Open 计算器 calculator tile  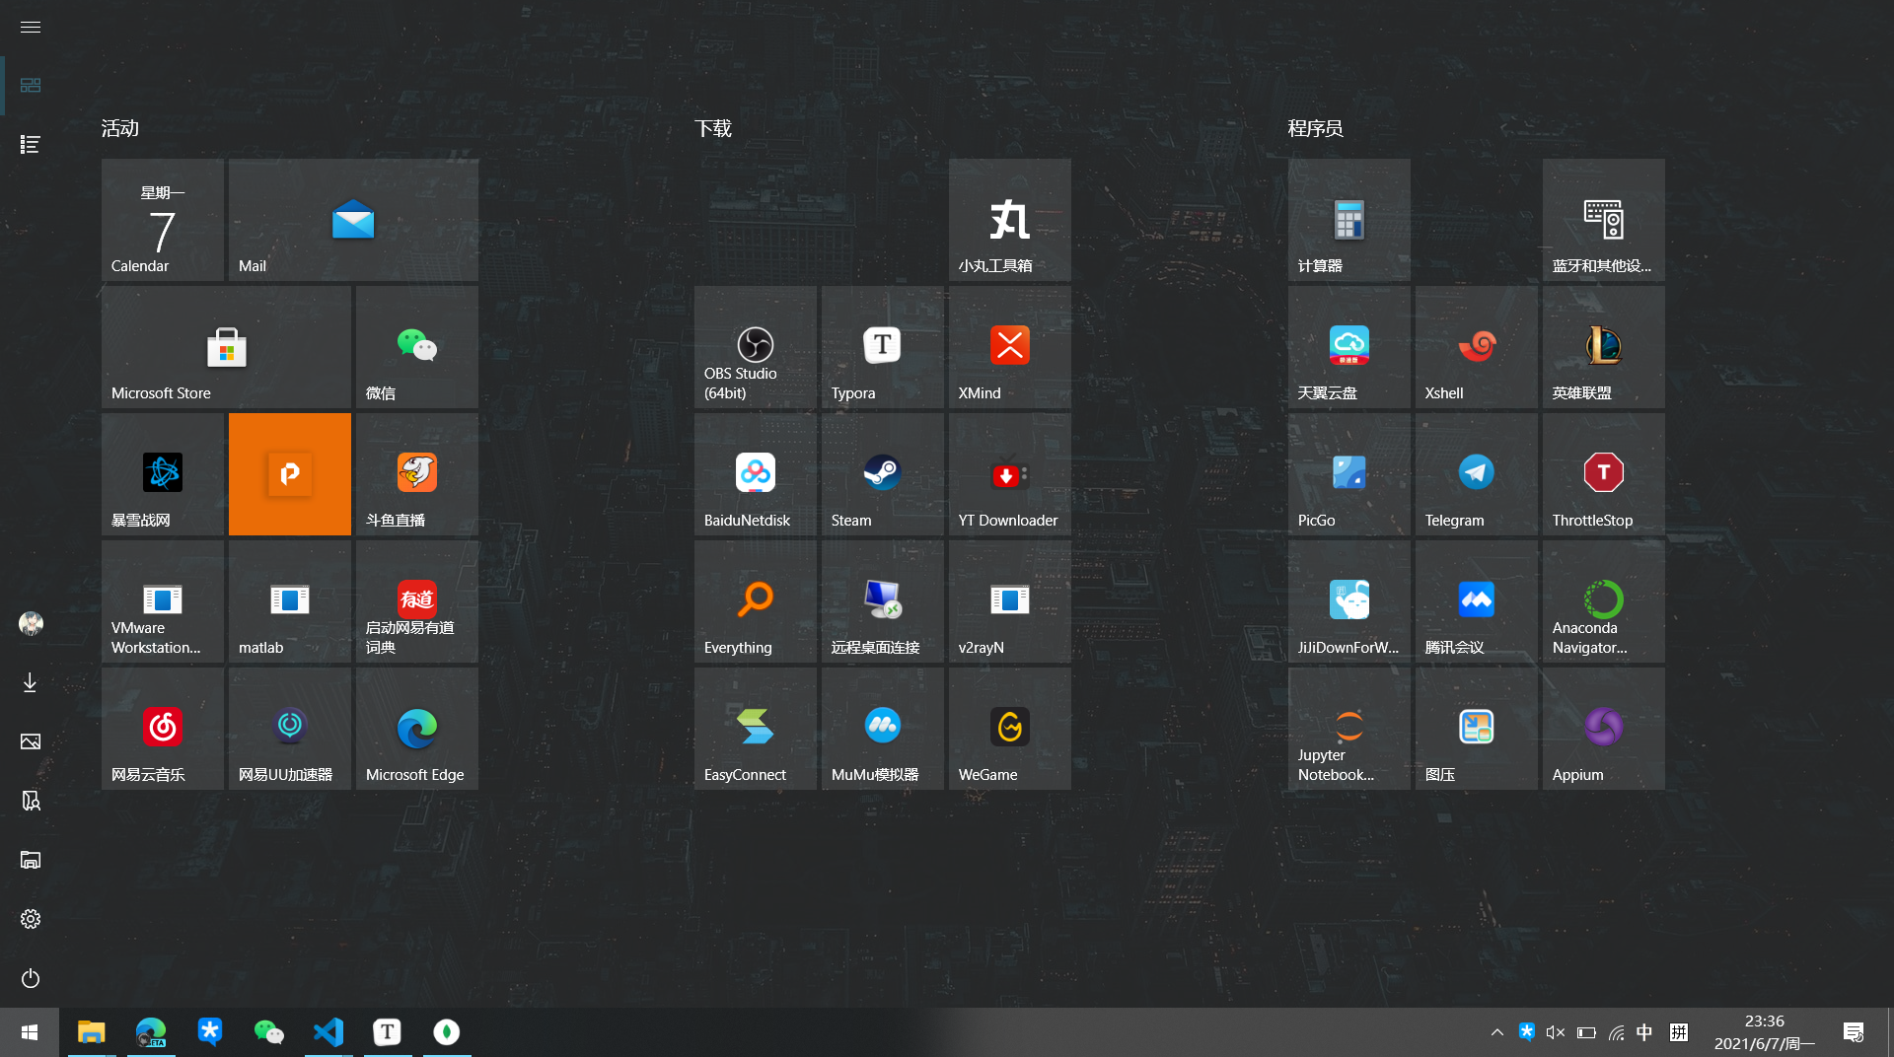(1349, 220)
